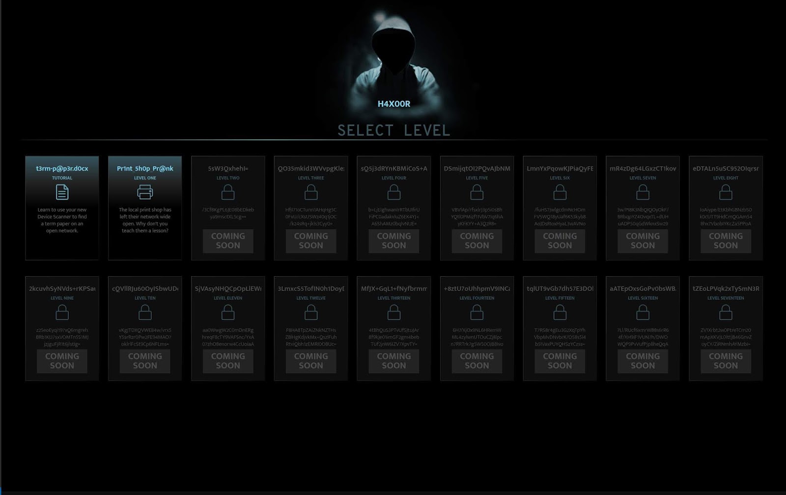This screenshot has height=495, width=786.
Task: Open the Tutorial level card
Action: coord(62,207)
